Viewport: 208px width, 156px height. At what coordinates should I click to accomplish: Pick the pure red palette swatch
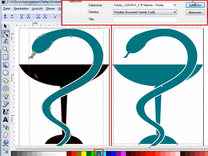(x=74, y=154)
